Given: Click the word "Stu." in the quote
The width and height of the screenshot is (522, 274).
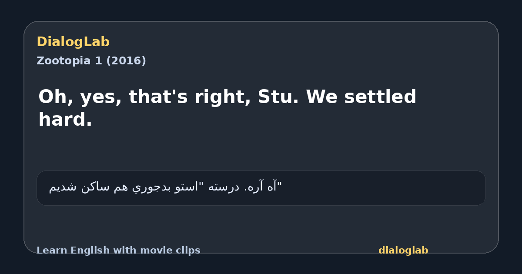Looking at the screenshot, I should pyautogui.click(x=278, y=97).
